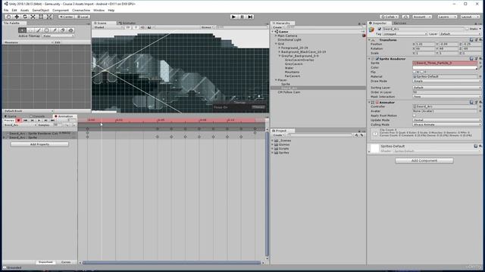Click the Add Event icon in Animation window
Screen dimensions: 485x272
coord(74,125)
